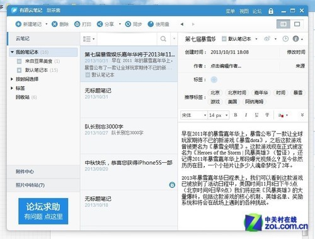Click the 分享 (Share) icon
Image resolution: width=315 pixels, height=239 pixels.
tap(100, 24)
